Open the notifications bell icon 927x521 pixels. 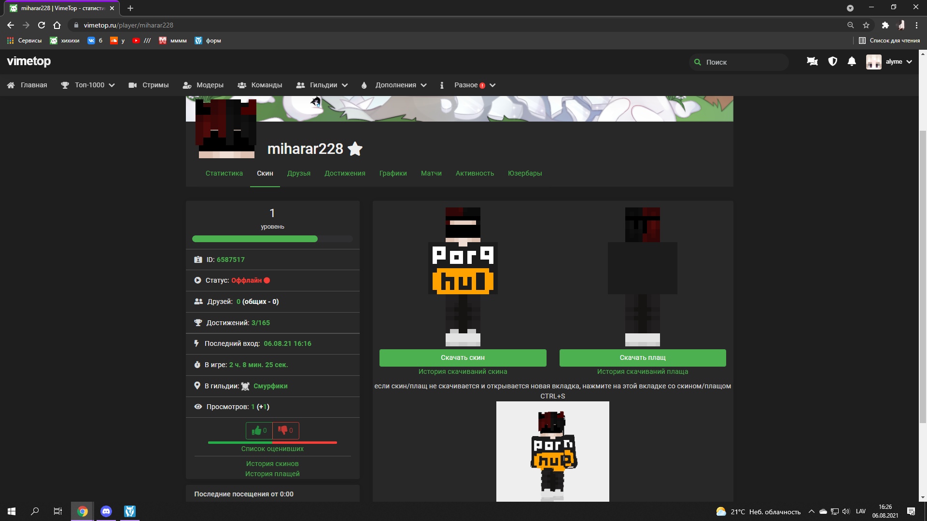click(852, 62)
